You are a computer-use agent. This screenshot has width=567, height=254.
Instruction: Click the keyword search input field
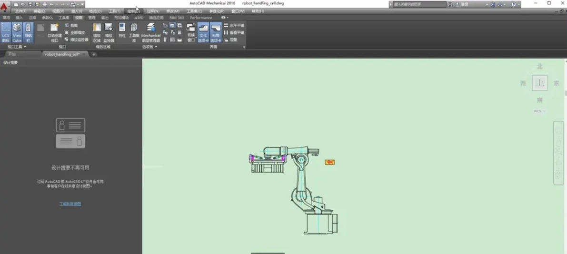(419, 4)
